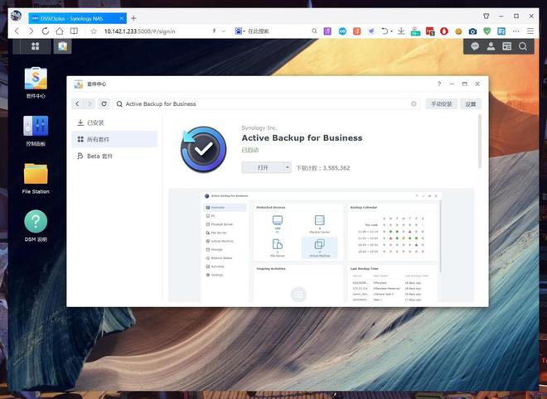Click the DSM search magnifier icon
This screenshot has height=399, width=547.
point(523,46)
